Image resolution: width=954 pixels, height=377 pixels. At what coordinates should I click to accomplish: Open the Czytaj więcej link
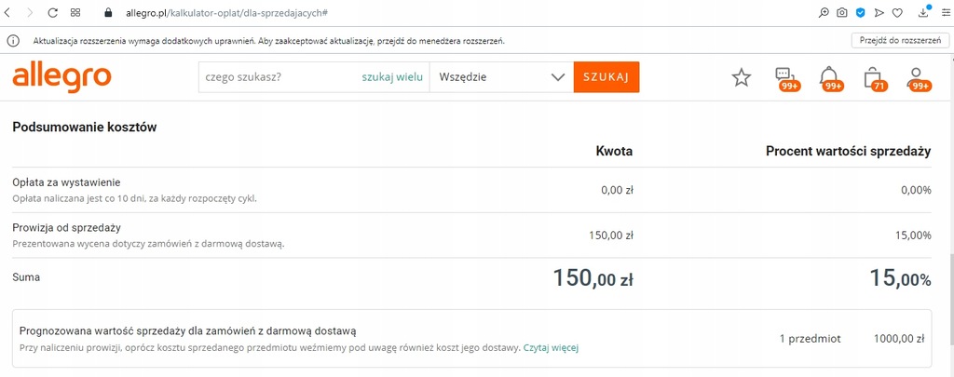[x=551, y=348]
